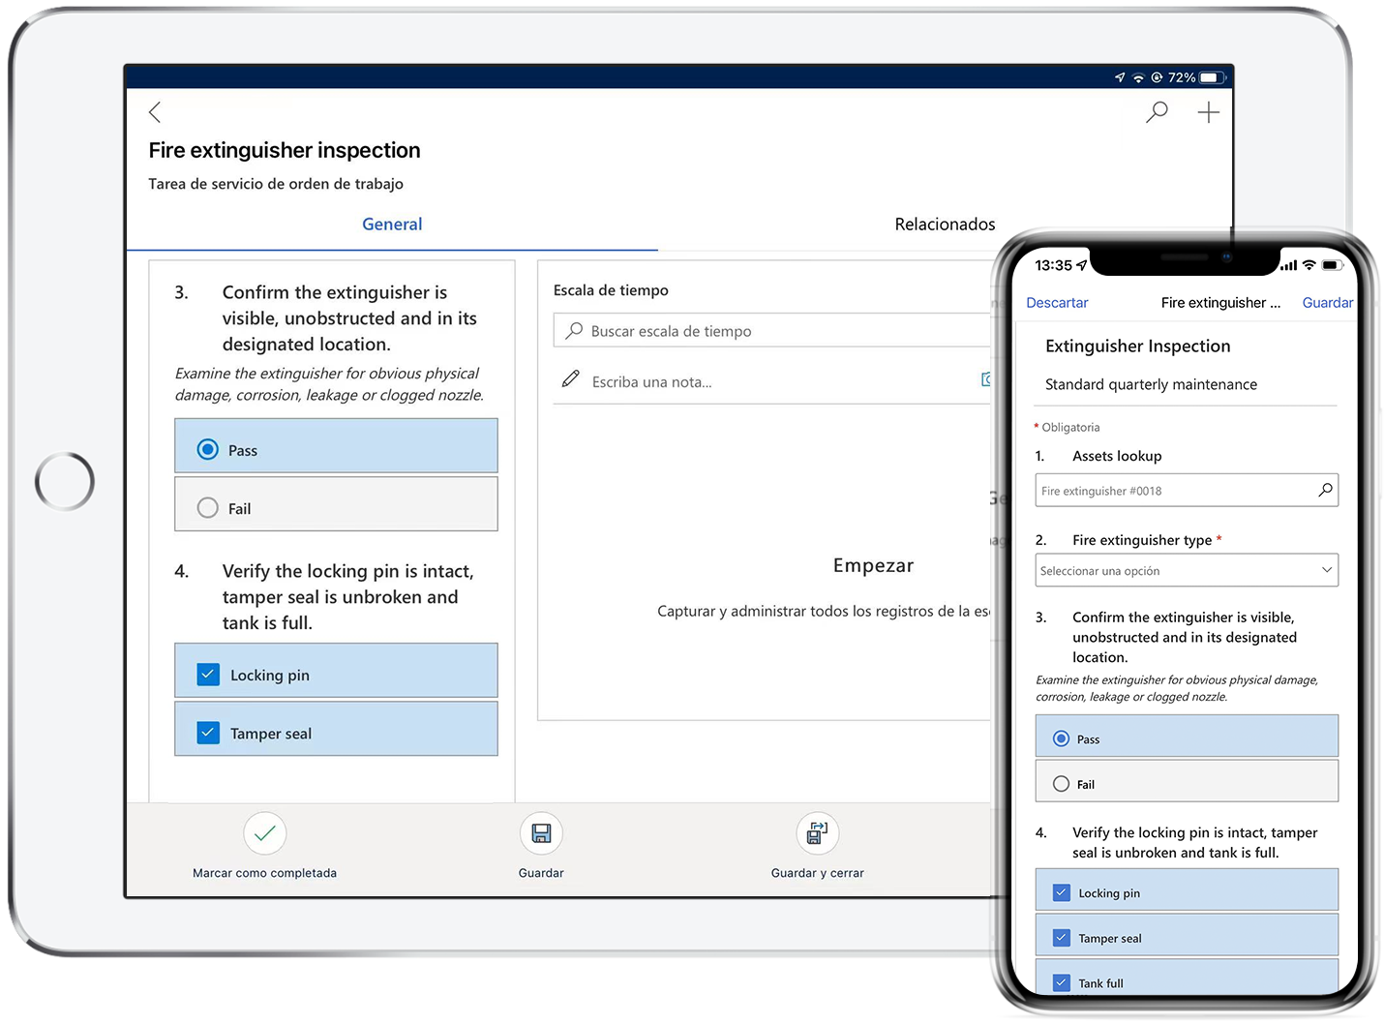Click Fire extinguisher #0018 lookup field
This screenshot has height=1024, width=1384.
point(1187,490)
